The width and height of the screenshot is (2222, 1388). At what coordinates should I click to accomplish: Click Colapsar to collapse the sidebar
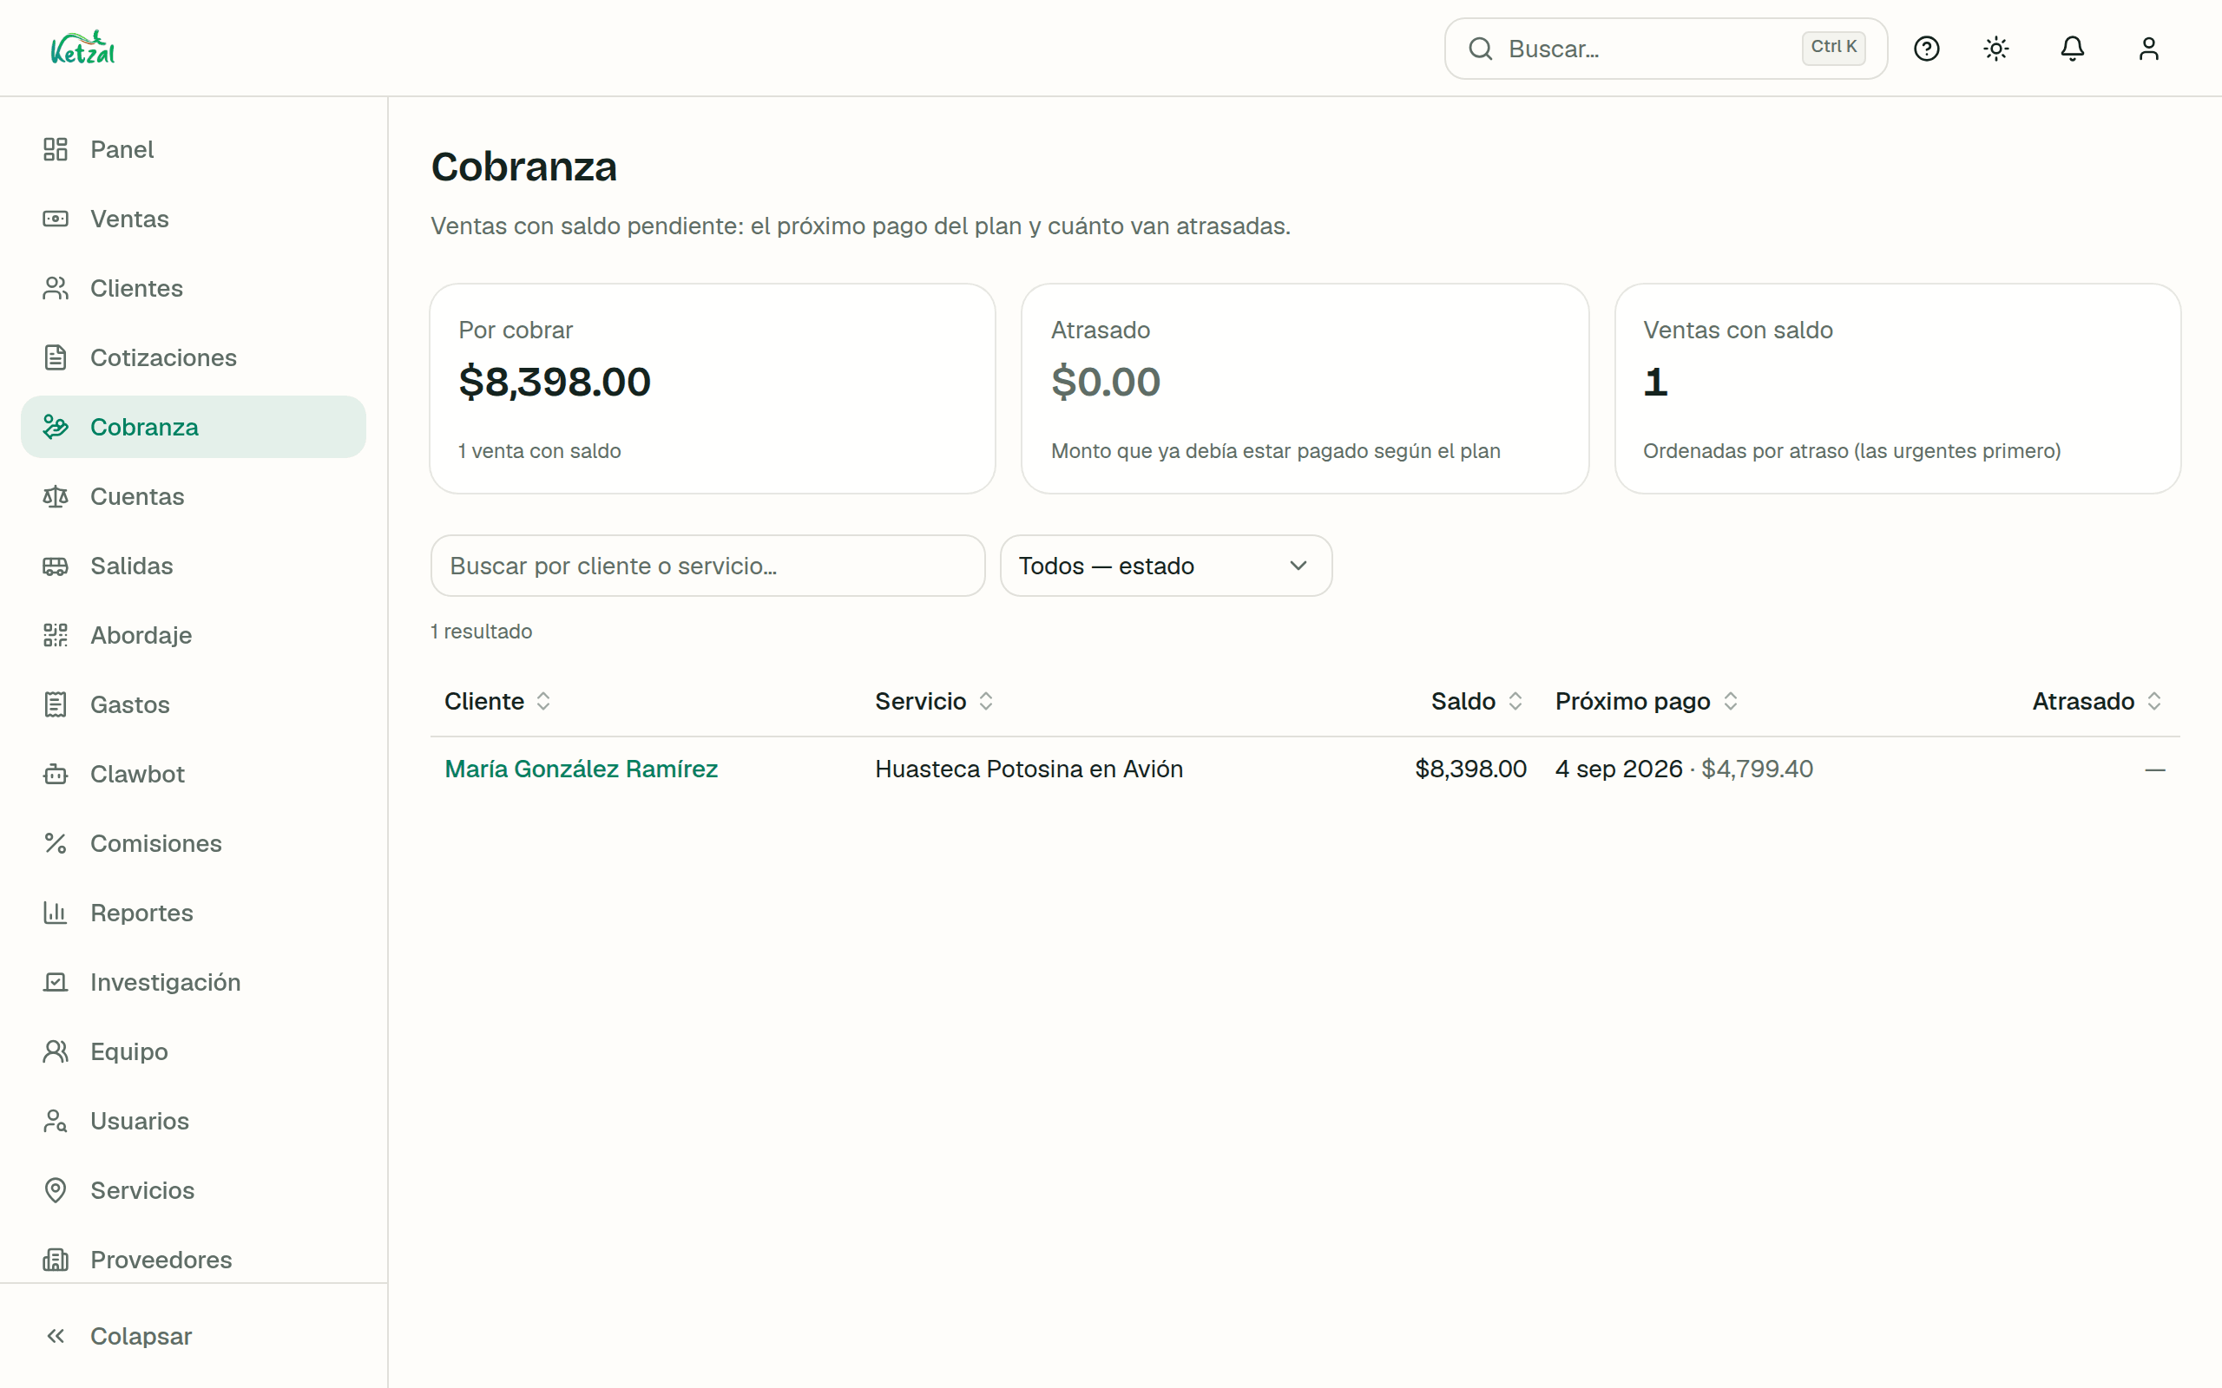click(x=193, y=1336)
